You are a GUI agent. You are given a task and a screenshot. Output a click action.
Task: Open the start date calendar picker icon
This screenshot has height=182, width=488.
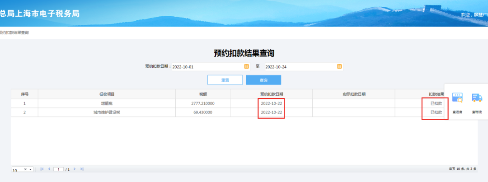coord(246,66)
